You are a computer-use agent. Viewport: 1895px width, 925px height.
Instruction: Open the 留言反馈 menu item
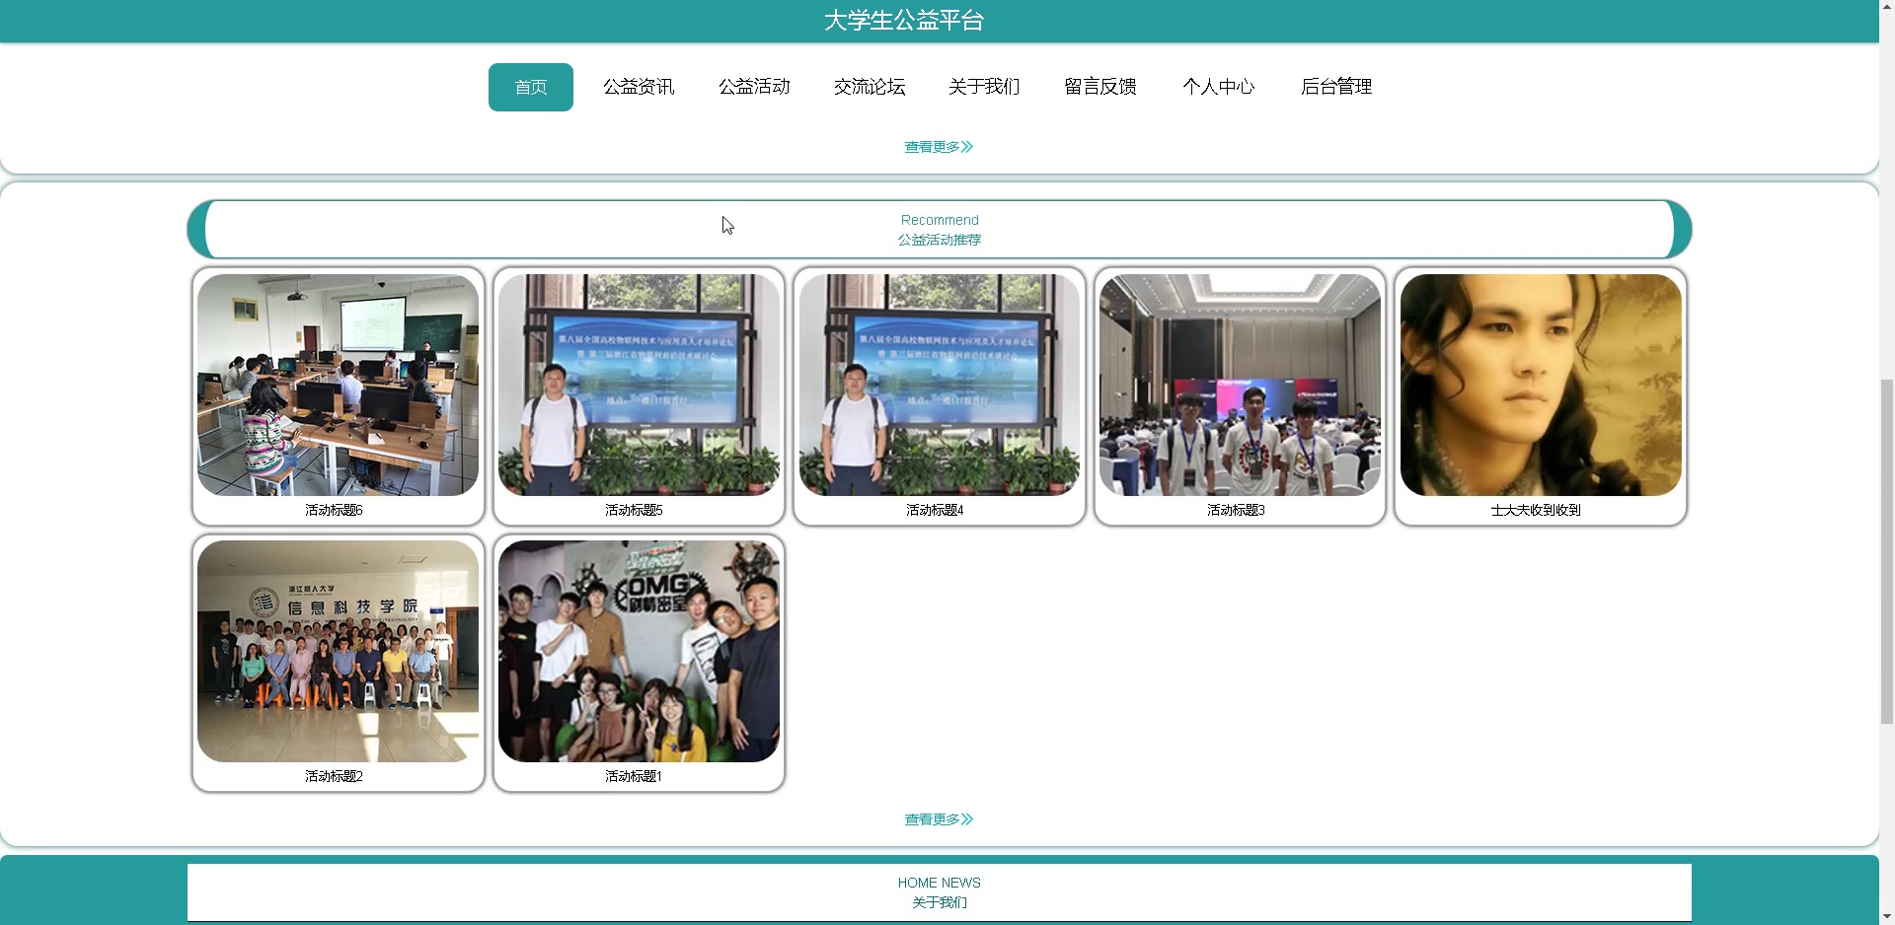tap(1099, 87)
